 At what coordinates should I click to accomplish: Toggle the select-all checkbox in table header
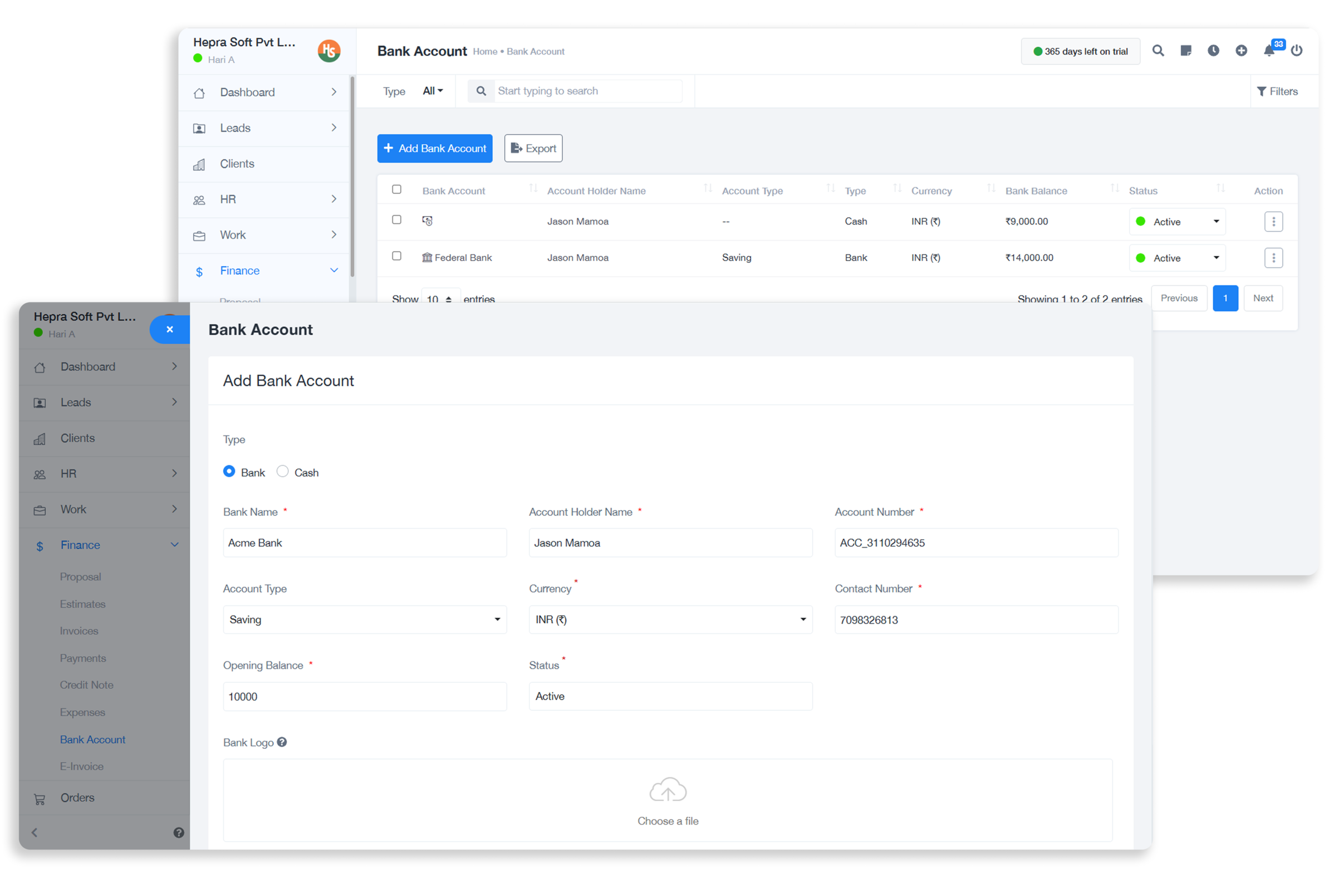[x=397, y=189]
